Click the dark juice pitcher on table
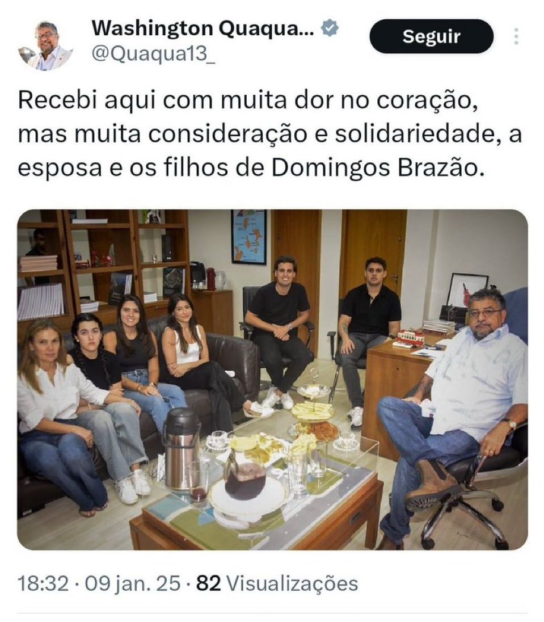The width and height of the screenshot is (544, 622). point(245,472)
